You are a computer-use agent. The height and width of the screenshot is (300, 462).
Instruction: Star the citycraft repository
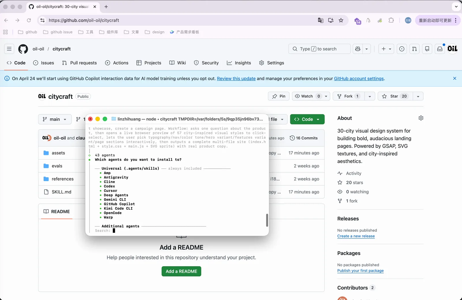(x=395, y=96)
